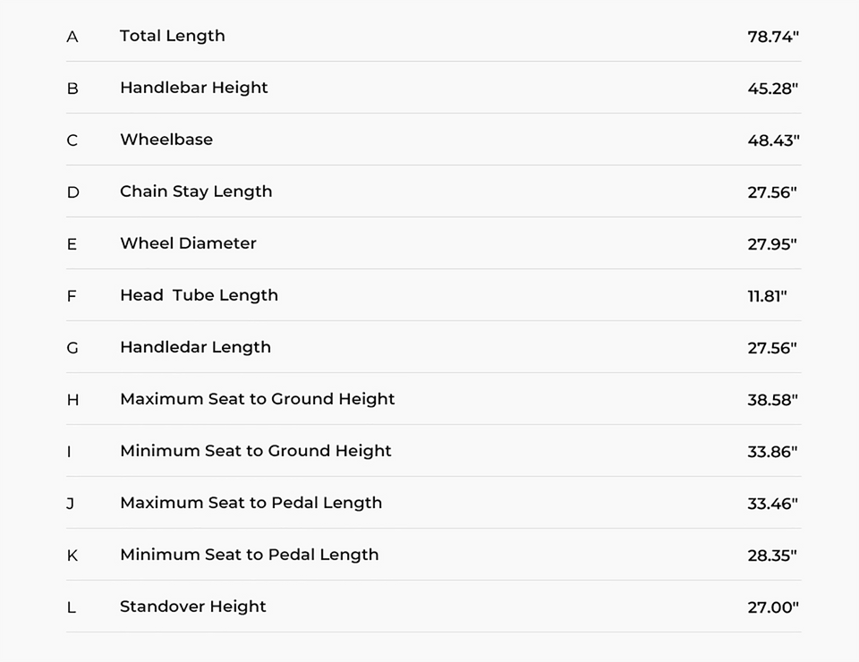The width and height of the screenshot is (859, 662).
Task: Click the Head Tube Length label
Action: pos(199,295)
